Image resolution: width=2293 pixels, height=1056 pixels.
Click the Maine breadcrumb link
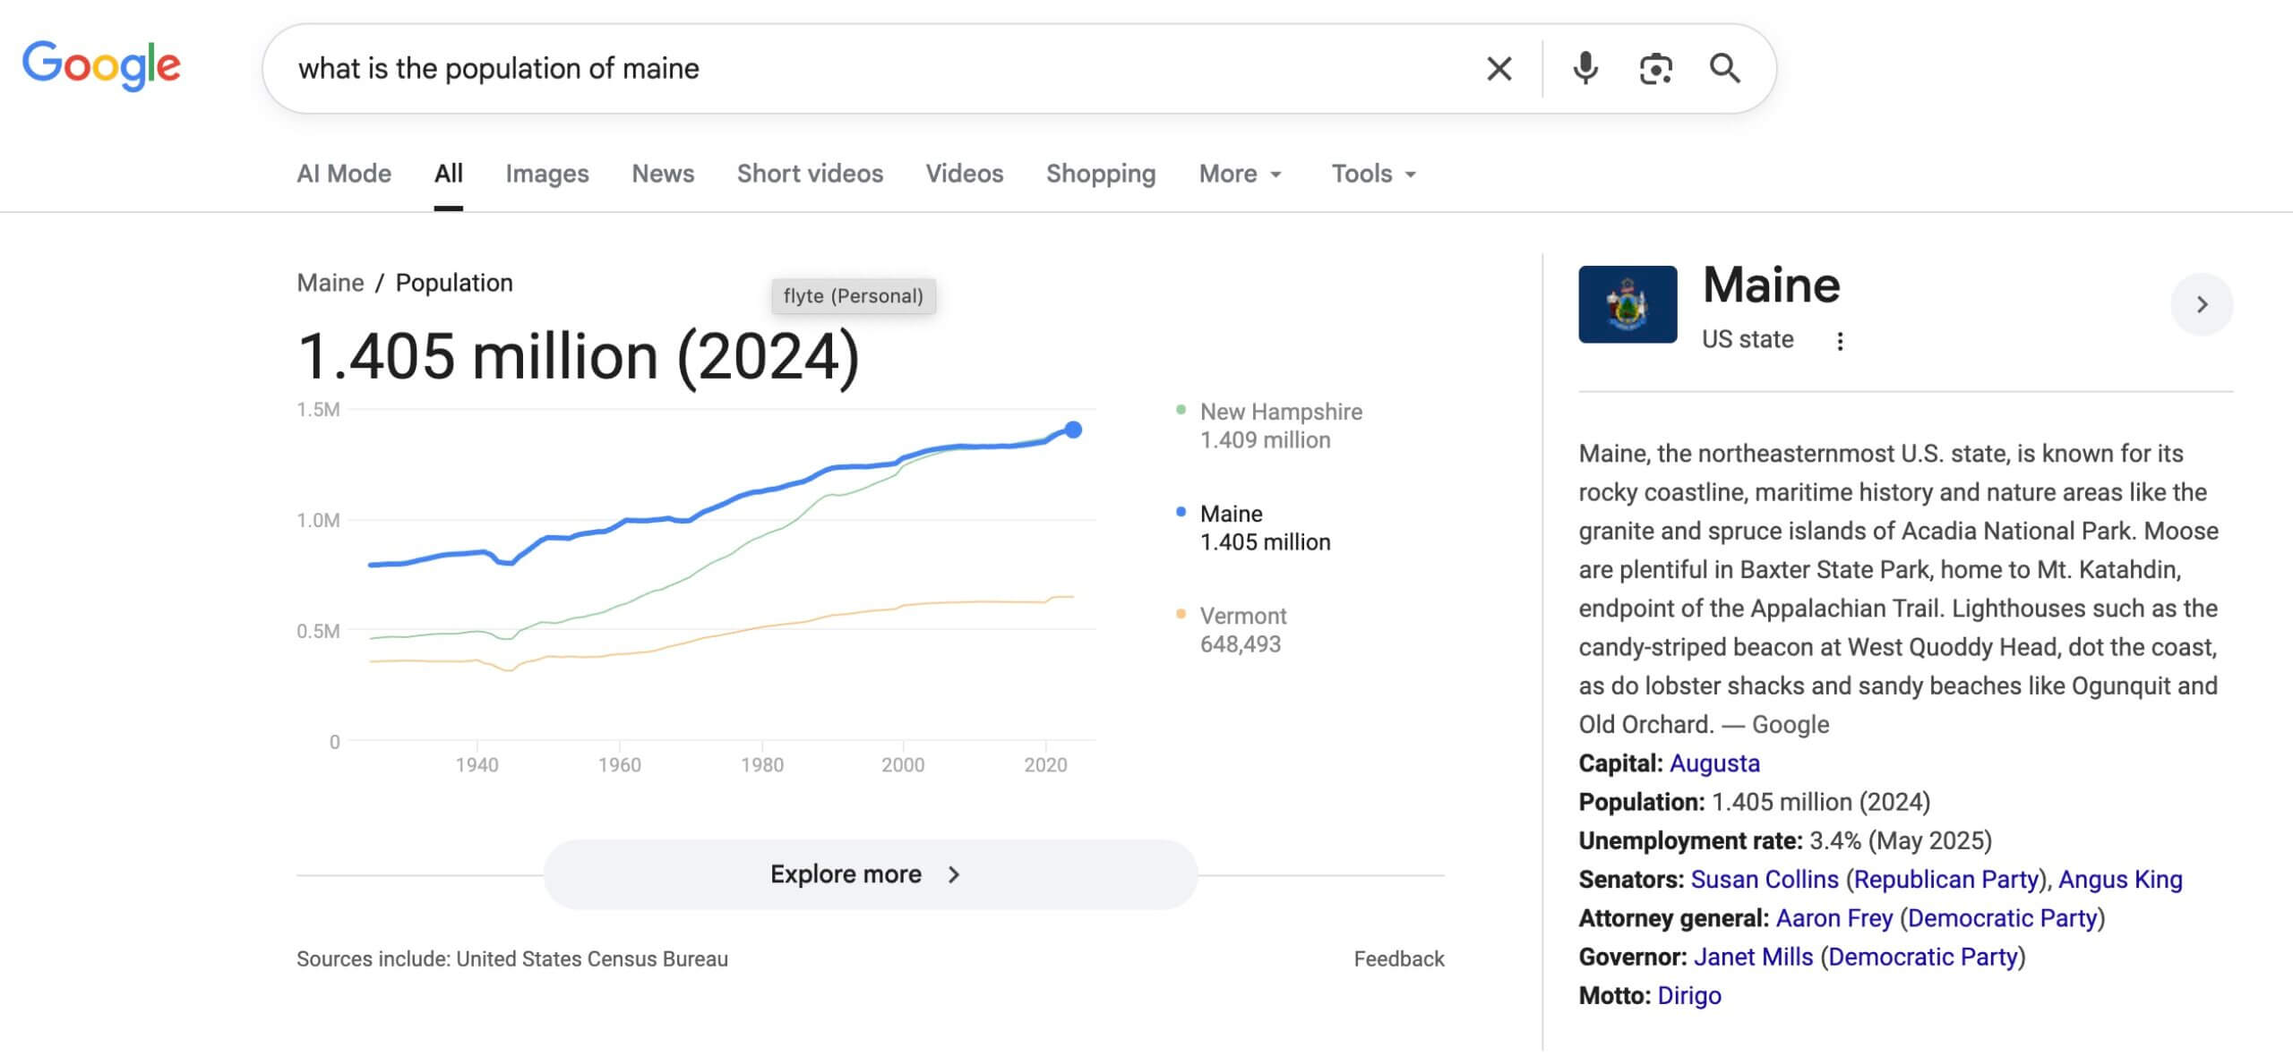(x=331, y=283)
